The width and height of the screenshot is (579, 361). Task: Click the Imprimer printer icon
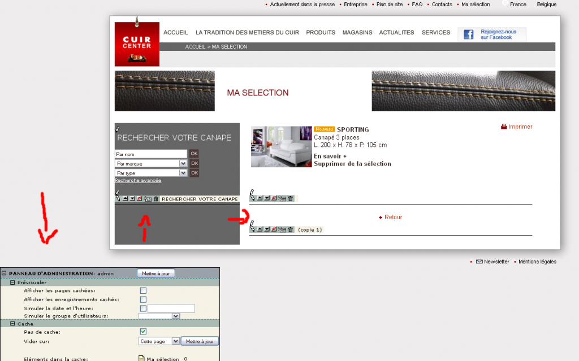[504, 127]
